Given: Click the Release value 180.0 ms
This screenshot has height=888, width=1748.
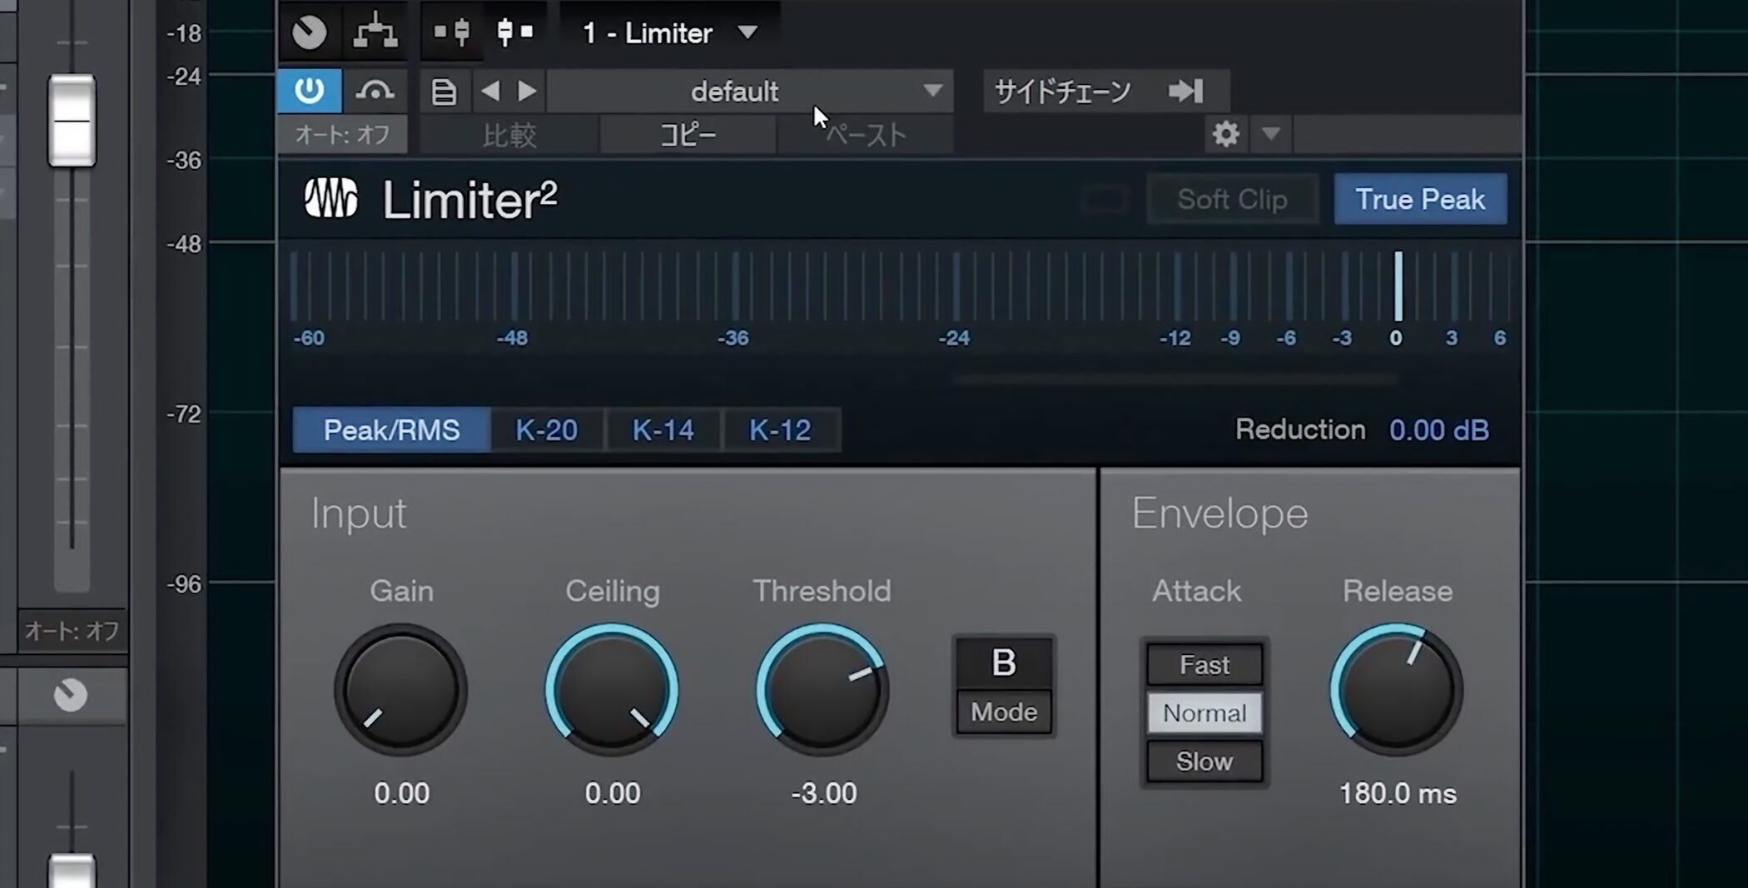Looking at the screenshot, I should pyautogui.click(x=1397, y=794).
